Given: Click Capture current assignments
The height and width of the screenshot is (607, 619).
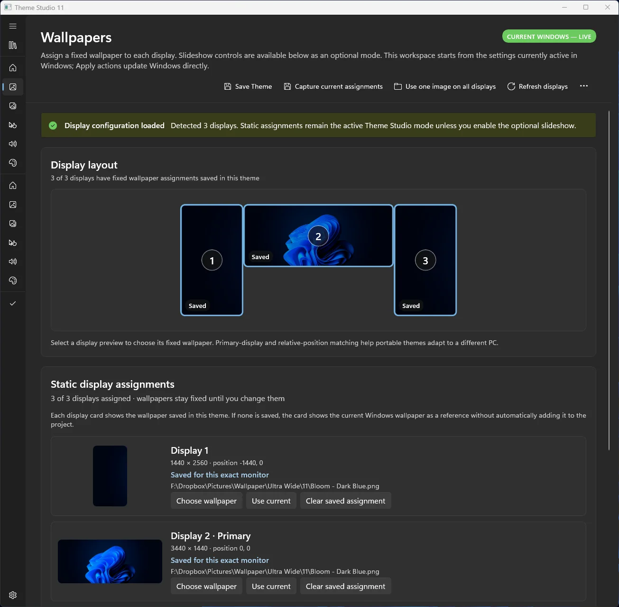Looking at the screenshot, I should coord(333,86).
